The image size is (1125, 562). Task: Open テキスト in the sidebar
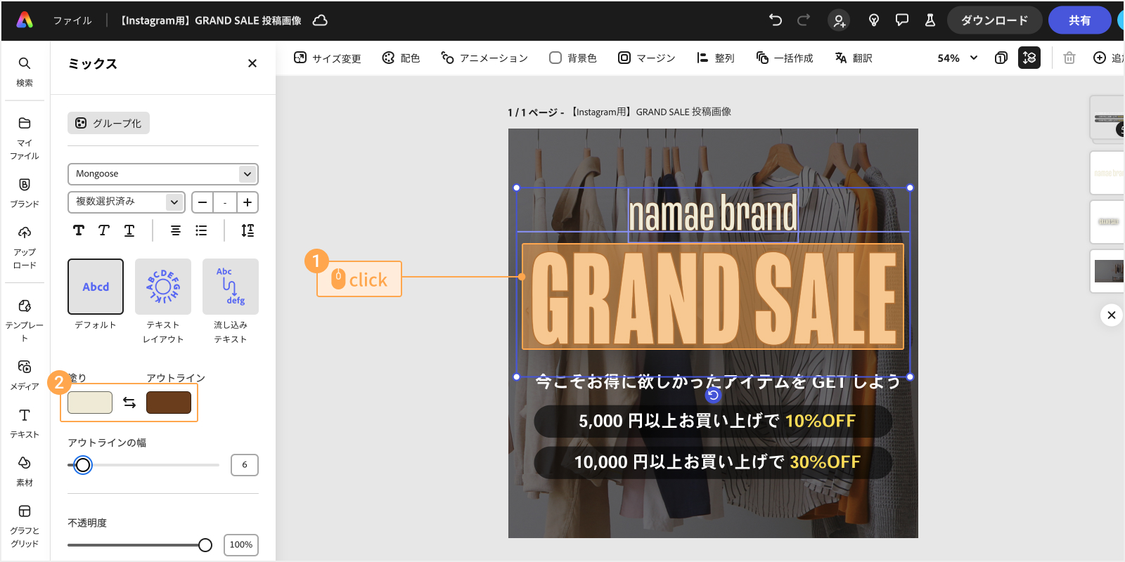[25, 424]
